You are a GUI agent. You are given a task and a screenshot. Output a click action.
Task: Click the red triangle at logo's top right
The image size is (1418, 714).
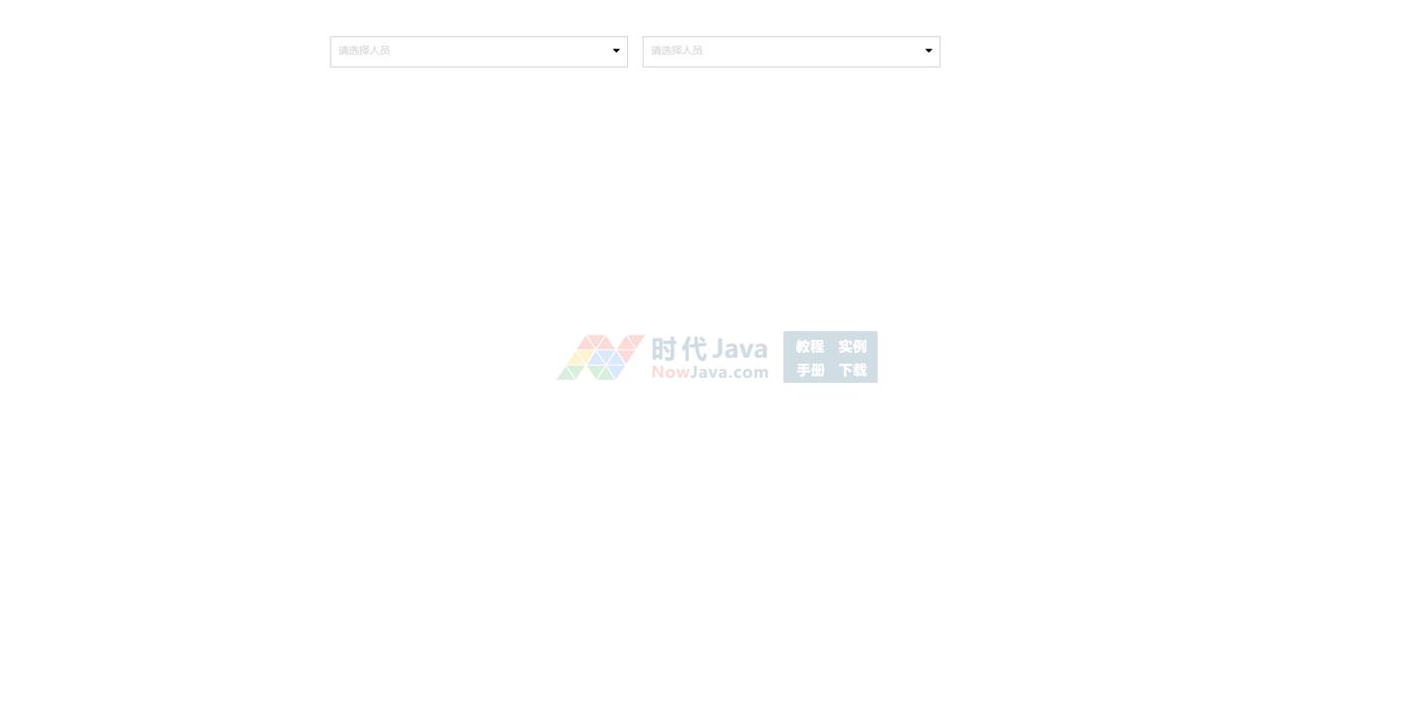pyautogui.click(x=633, y=341)
